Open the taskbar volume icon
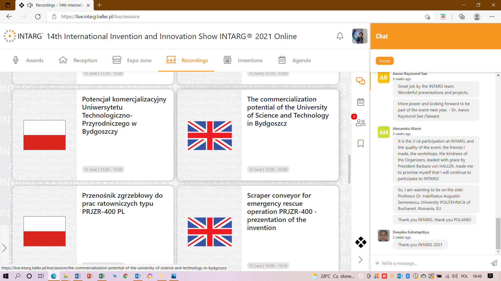Image resolution: width=501 pixels, height=281 pixels. point(455,276)
